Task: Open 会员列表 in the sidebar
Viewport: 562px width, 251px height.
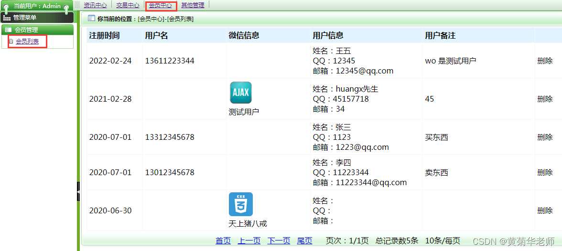Action: click(x=27, y=42)
